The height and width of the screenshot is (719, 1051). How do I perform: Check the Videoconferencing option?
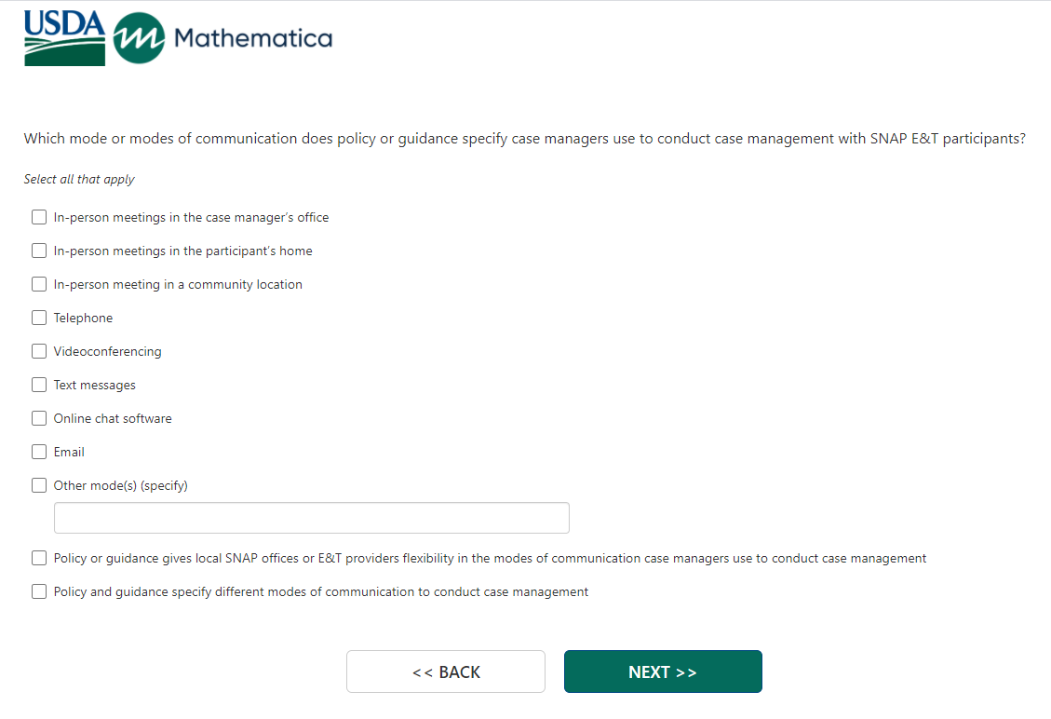(39, 352)
